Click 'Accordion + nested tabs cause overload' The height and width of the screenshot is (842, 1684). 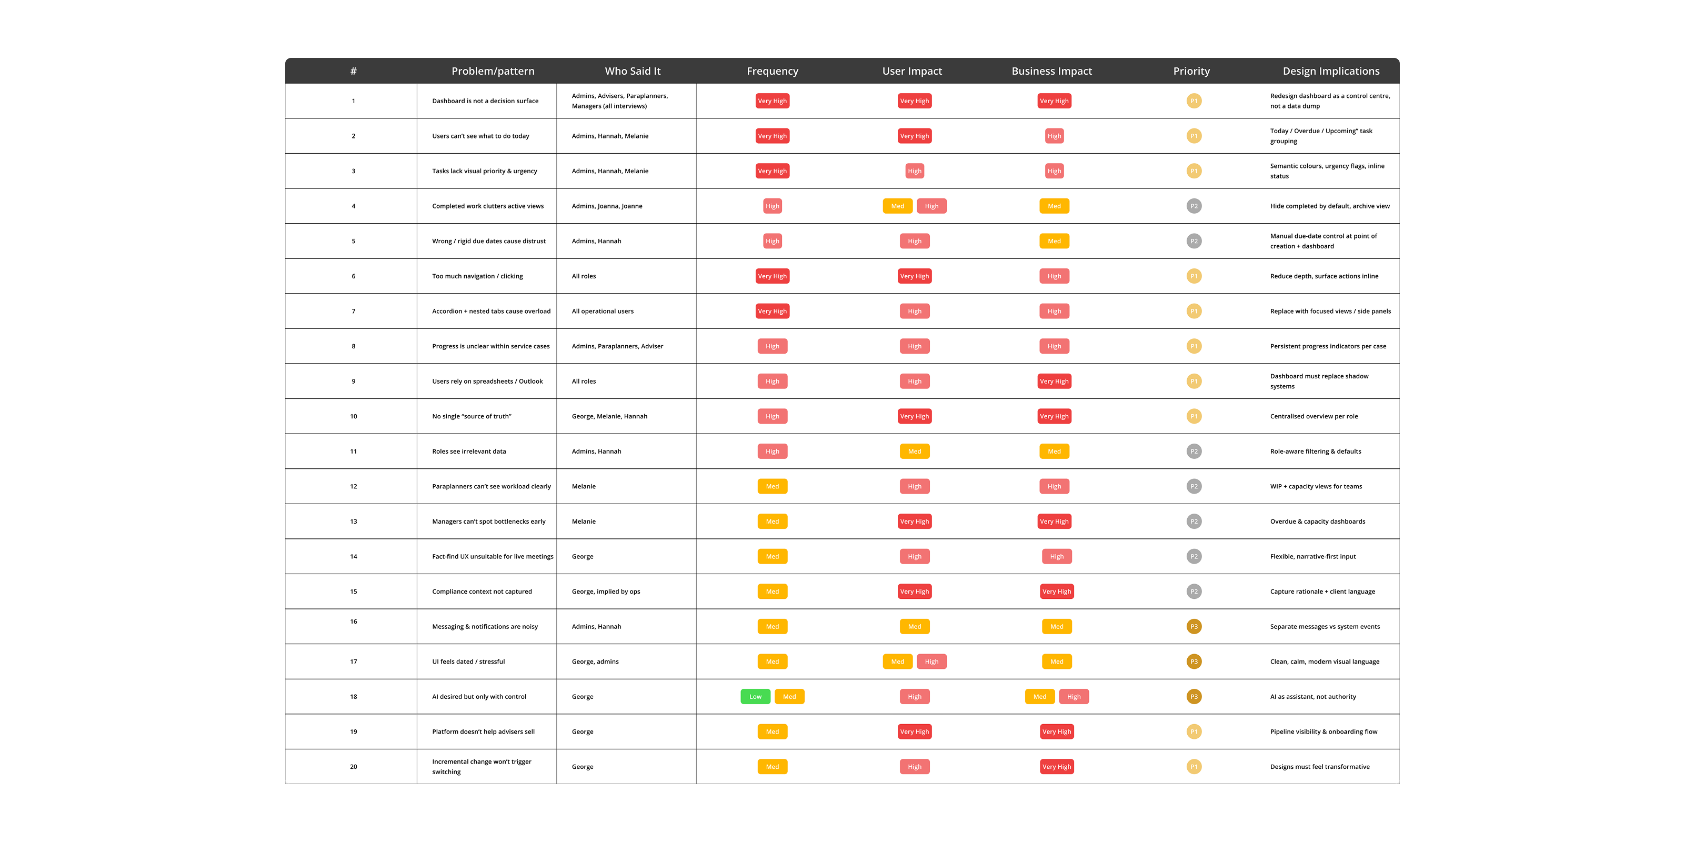(x=491, y=311)
